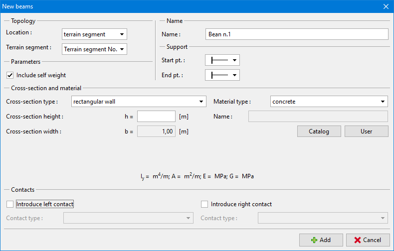
Task: Open the Start pt. support dropdown
Action: click(222, 60)
